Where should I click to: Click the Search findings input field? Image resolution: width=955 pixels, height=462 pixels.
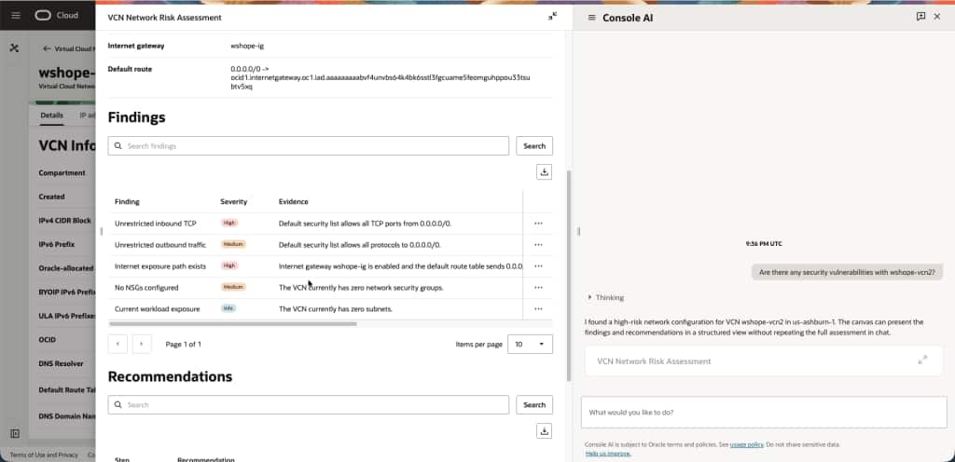(x=308, y=146)
